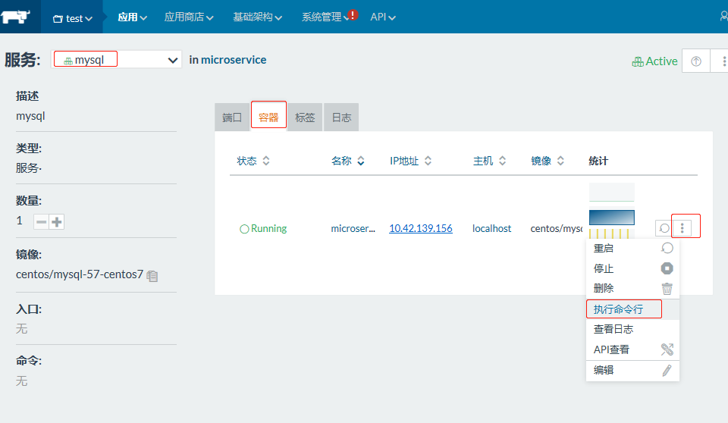Click the container row kebab menu
Viewport: 728px width, 423px height.
pos(682,228)
